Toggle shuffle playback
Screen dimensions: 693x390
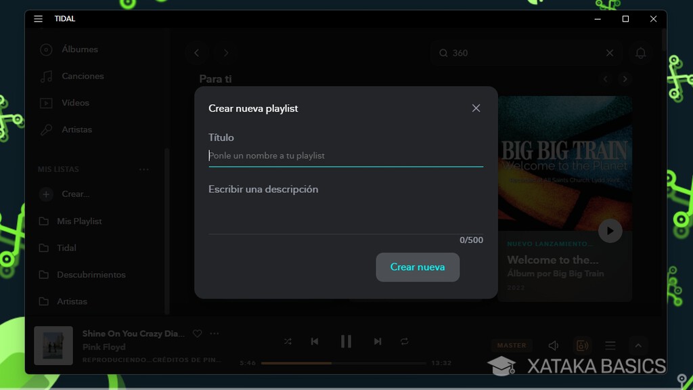click(288, 341)
